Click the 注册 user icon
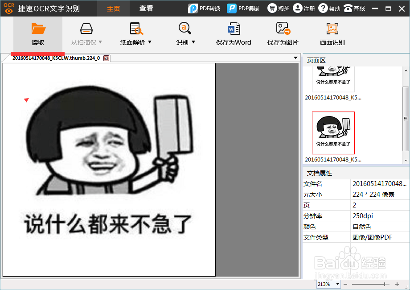The height and width of the screenshot is (290, 410). (x=297, y=8)
